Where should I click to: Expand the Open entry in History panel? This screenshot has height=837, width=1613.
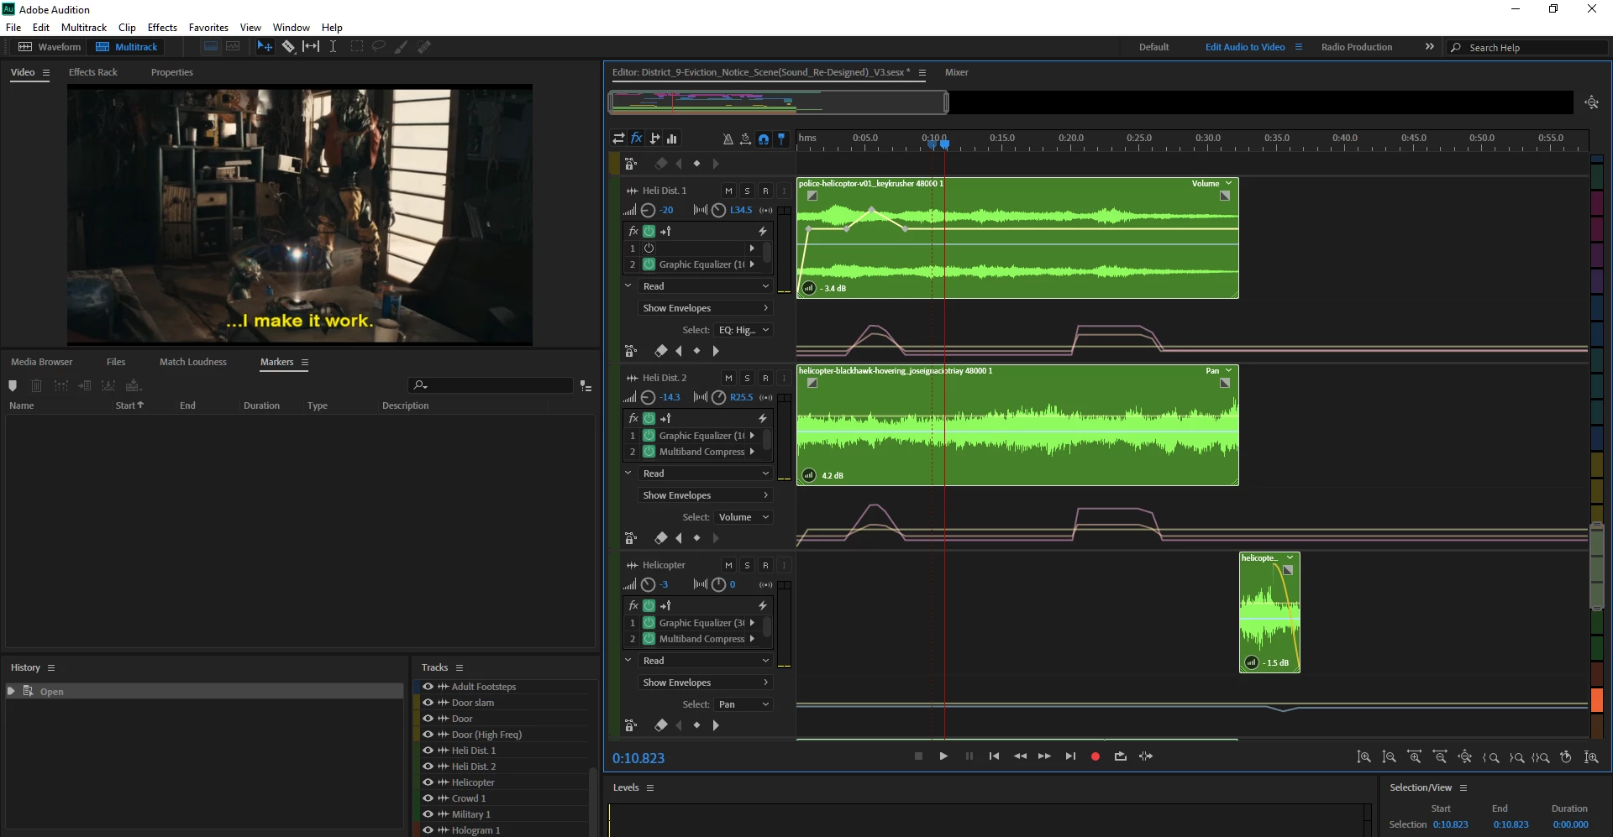tap(11, 691)
